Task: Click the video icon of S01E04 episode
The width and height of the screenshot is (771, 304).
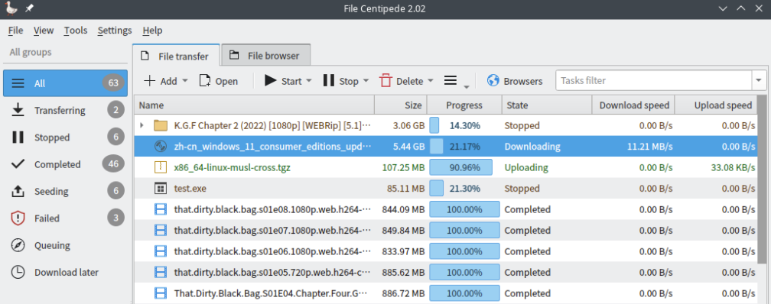Action: [161, 293]
